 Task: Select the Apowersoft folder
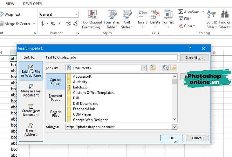[x=79, y=76]
